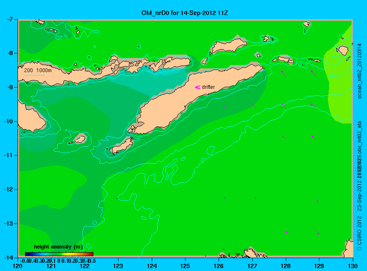Click the '-13' latitude tick label
The width and height of the screenshot is (367, 271).
[8, 224]
